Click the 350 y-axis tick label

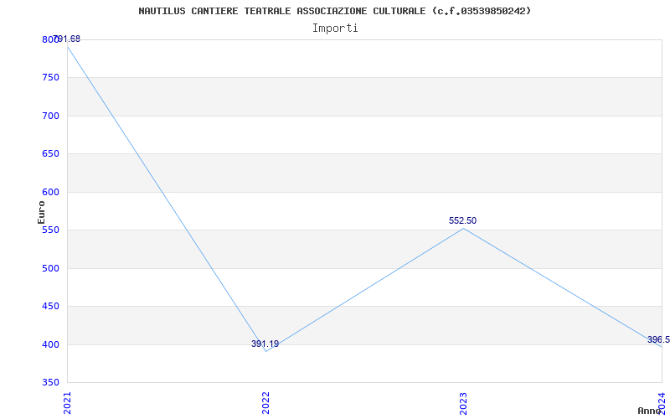click(50, 383)
